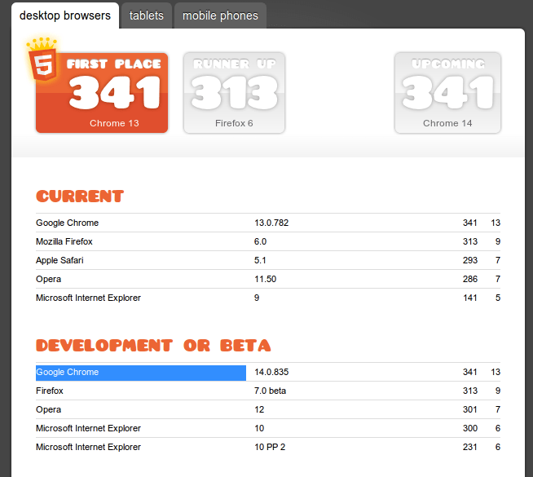Viewport: 533px width, 477px height.
Task: Click score 301 for Opera 12
Action: point(469,409)
